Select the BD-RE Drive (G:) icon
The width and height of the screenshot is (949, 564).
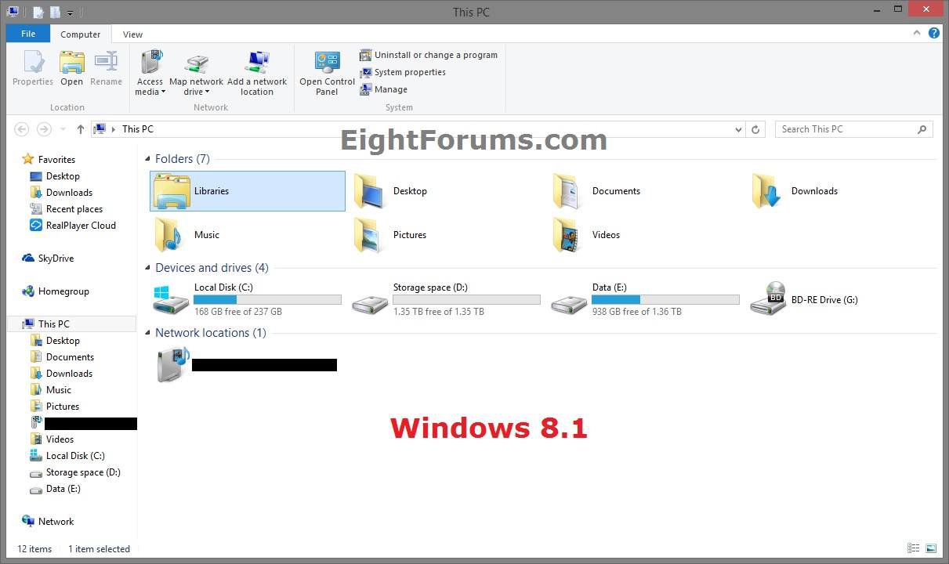tap(767, 299)
